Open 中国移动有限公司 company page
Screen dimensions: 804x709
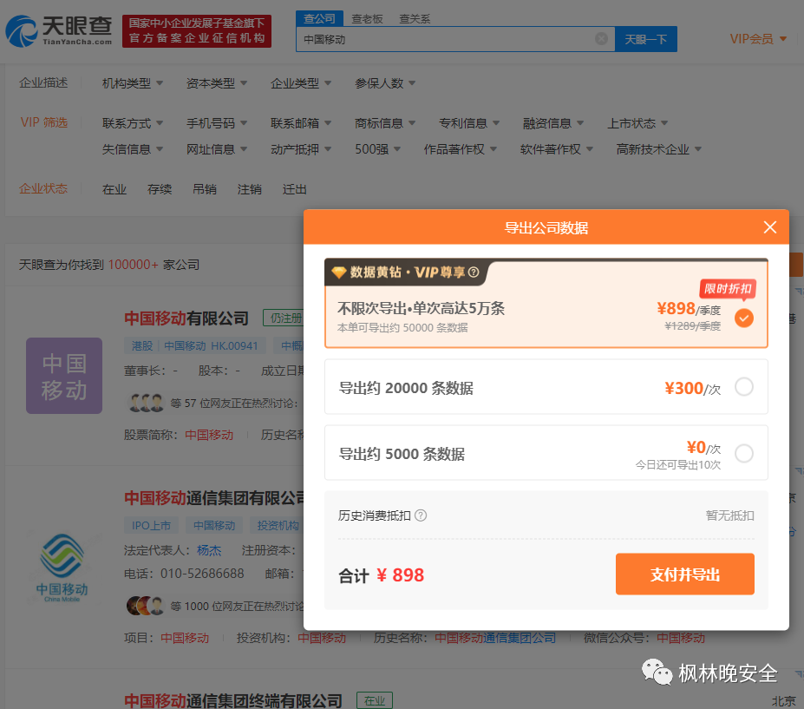pyautogui.click(x=186, y=318)
